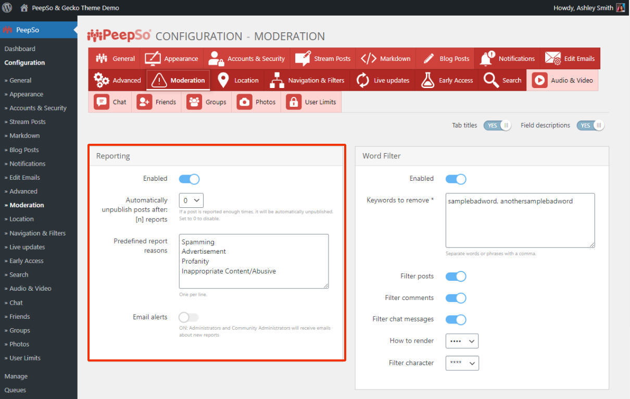This screenshot has height=399, width=630.
Task: Click the Markdown code-brackets icon
Action: pyautogui.click(x=369, y=58)
